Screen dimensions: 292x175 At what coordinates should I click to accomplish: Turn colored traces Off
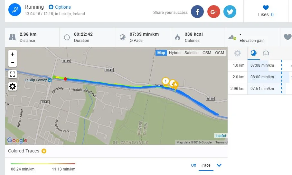(x=193, y=165)
